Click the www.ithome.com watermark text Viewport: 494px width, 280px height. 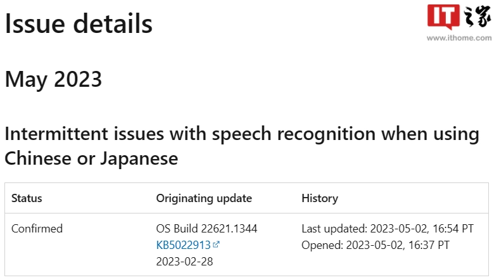pos(458,38)
